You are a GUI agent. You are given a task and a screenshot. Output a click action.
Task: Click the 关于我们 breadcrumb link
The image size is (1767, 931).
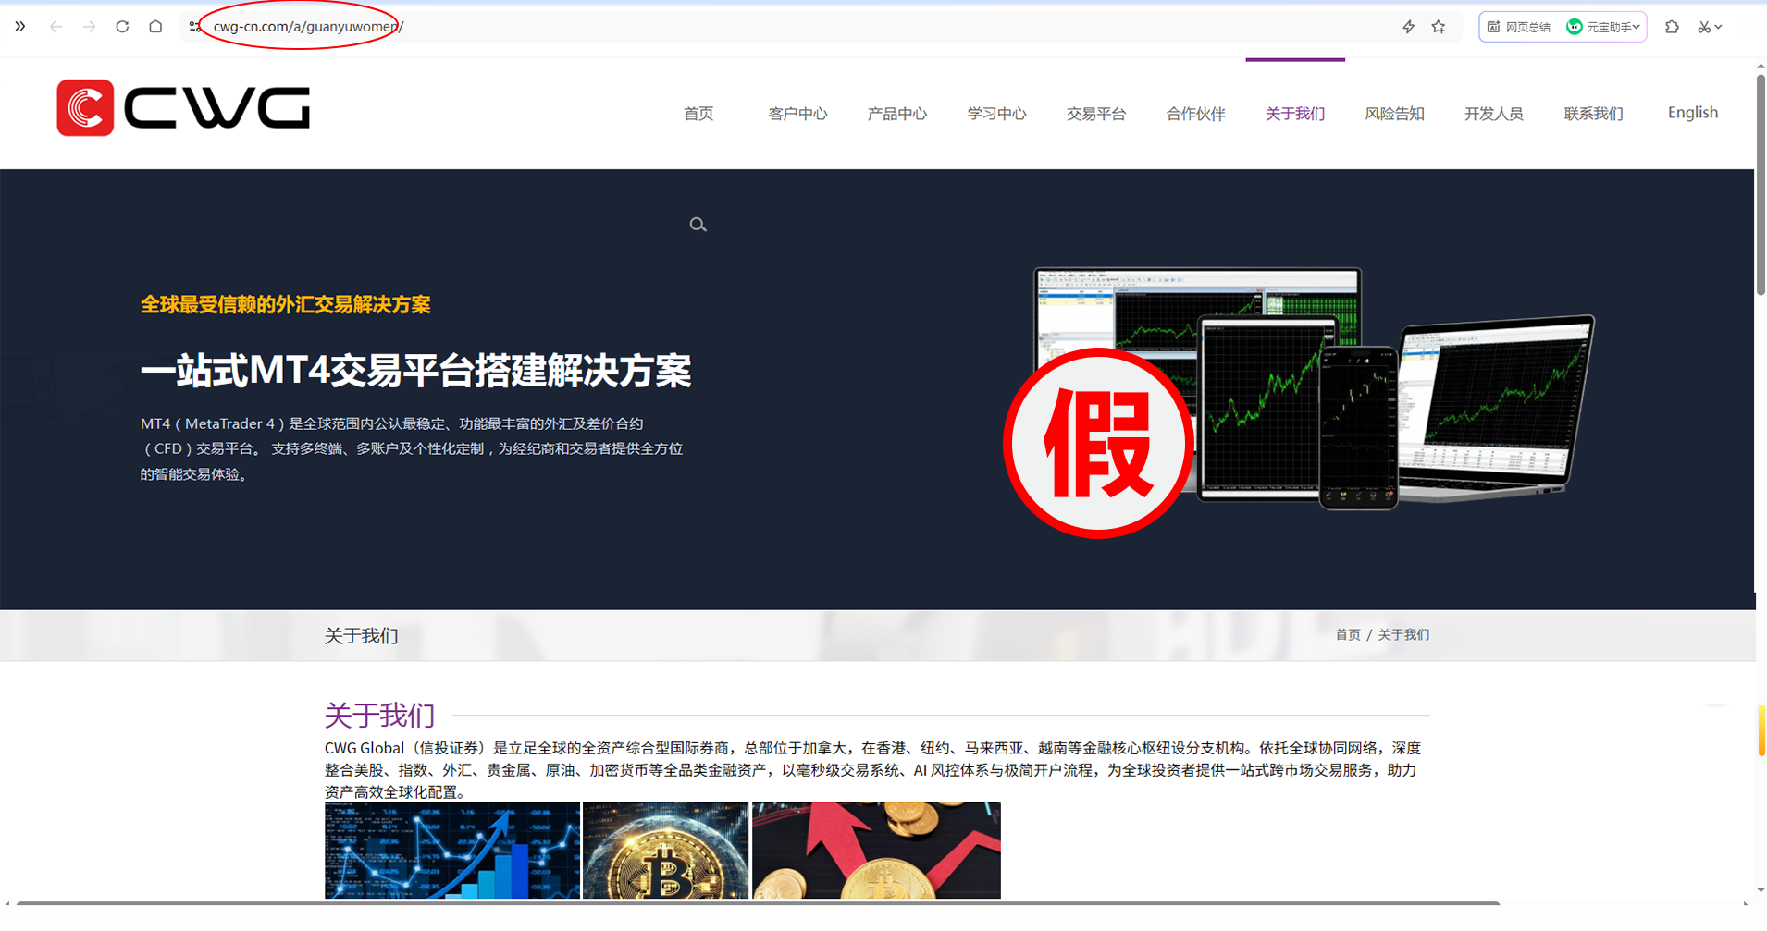[x=1403, y=635]
